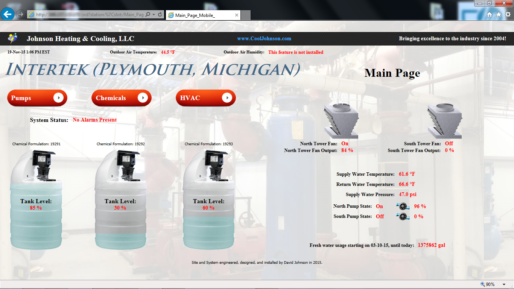Click the South pump icon
Screen dimensions: 514x289
[403, 216]
